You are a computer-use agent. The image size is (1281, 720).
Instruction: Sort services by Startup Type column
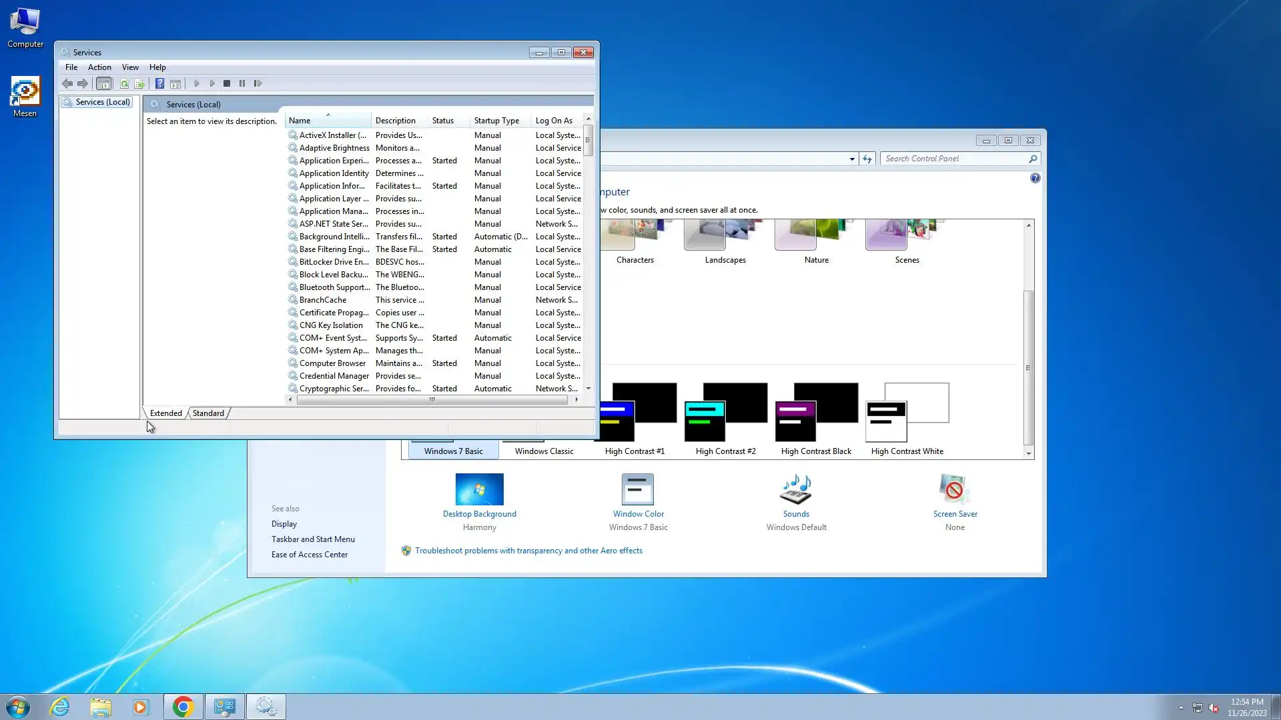click(x=496, y=121)
